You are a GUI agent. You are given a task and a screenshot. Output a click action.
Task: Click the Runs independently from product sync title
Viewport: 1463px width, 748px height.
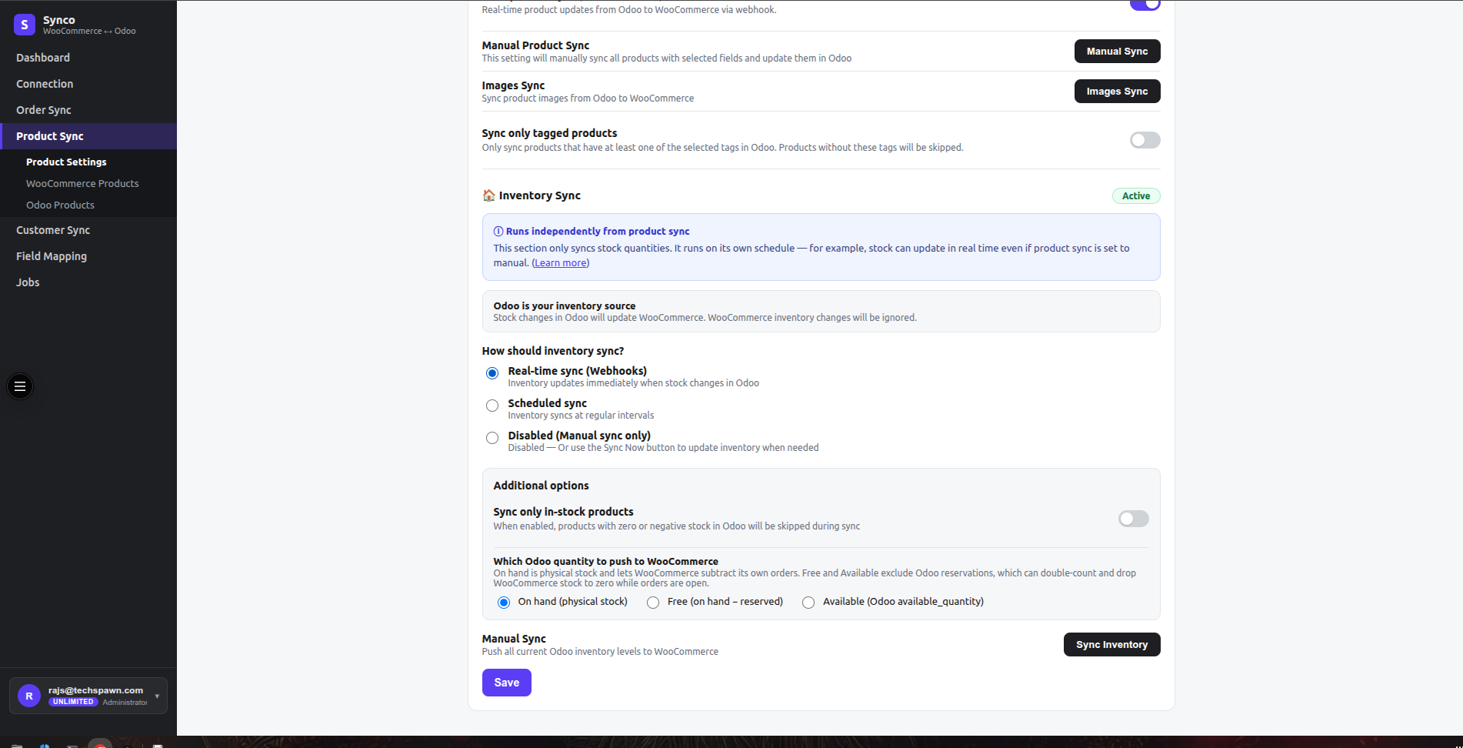[x=598, y=231]
